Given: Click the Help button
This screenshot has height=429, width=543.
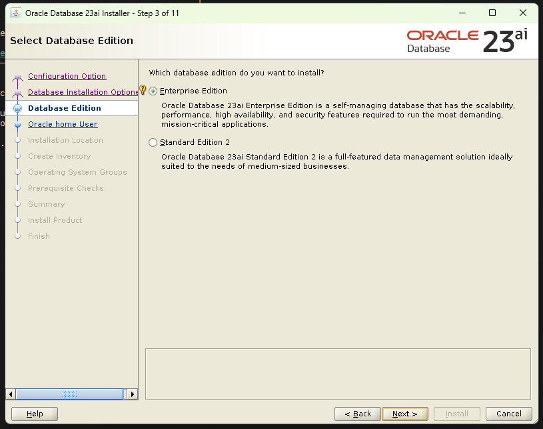Looking at the screenshot, I should coord(34,414).
